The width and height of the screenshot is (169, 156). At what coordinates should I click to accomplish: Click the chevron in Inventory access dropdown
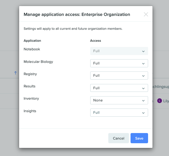point(143,101)
